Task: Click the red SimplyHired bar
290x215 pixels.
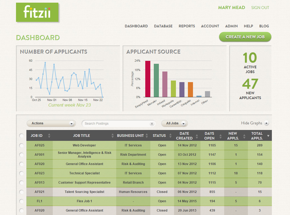Action: (x=148, y=79)
